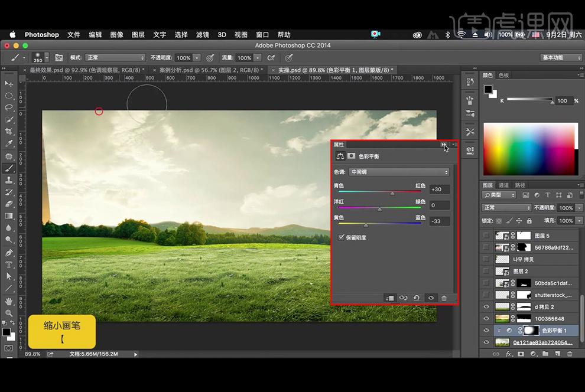
Task: Open the 滤镜 menu
Action: coord(203,35)
